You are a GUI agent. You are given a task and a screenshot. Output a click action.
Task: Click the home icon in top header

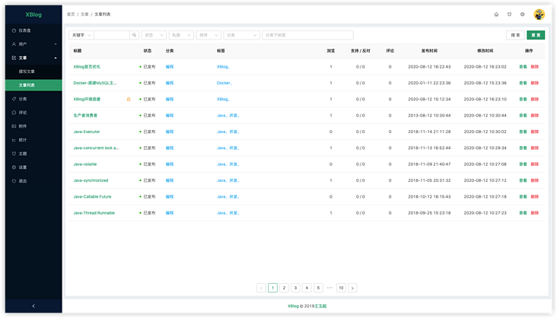(x=496, y=14)
